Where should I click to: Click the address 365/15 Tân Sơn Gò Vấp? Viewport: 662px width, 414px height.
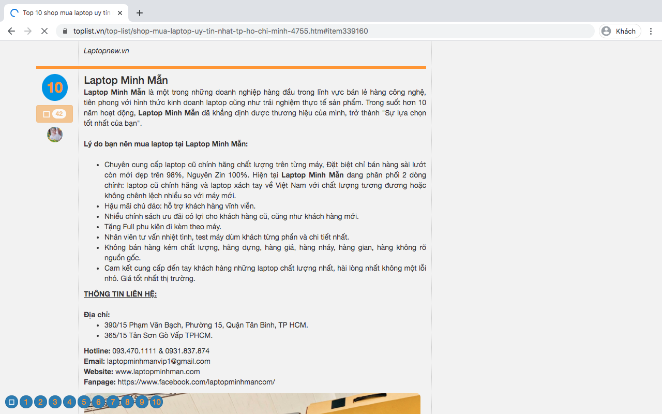click(158, 335)
